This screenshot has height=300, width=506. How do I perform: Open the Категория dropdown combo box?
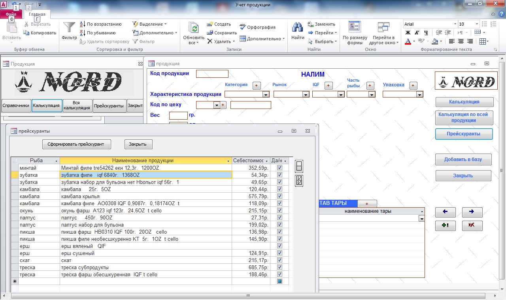[x=266, y=94]
